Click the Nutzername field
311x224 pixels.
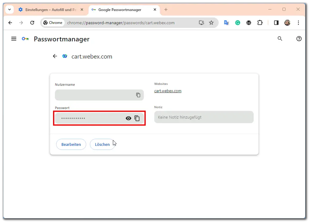[99, 95]
